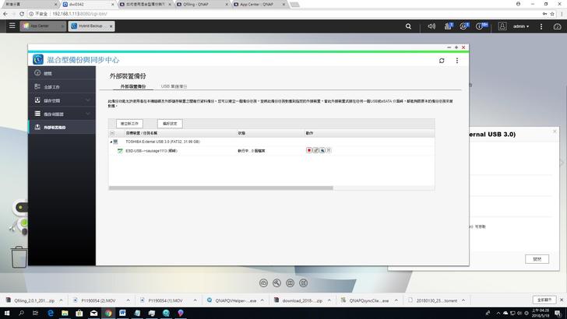Image resolution: width=567 pixels, height=319 pixels.
Task: Open the overview item in sidebar
Action: (x=62, y=73)
